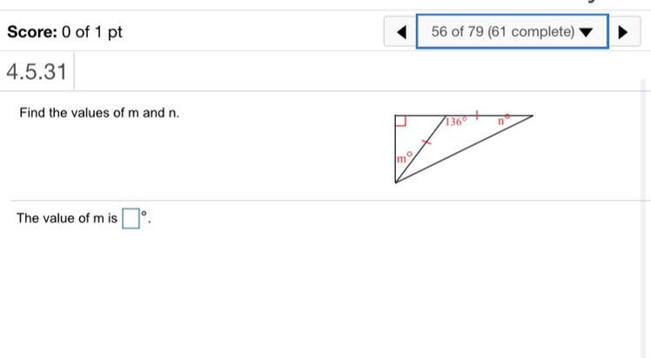Viewport: 651px width, 358px height.
Task: Click the red right-angle marker
Action: click(x=399, y=120)
